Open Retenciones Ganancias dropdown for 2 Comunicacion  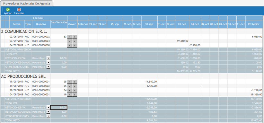48,62
